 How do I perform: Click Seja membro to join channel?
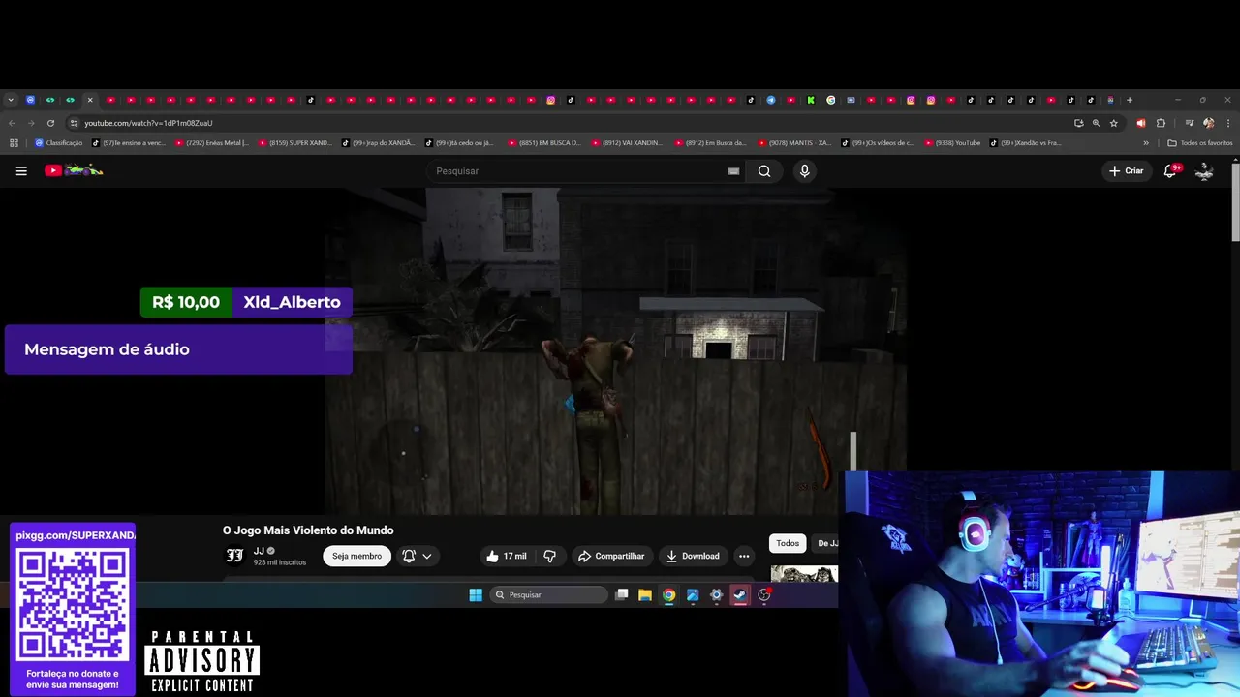pyautogui.click(x=357, y=556)
